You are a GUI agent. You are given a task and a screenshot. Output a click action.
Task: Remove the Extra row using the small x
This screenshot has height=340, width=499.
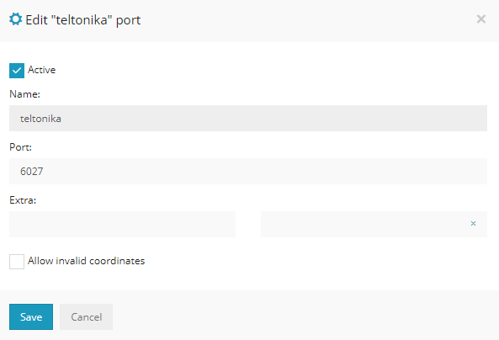tap(473, 224)
